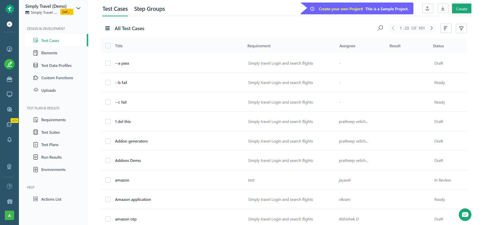Screen dimensions: 484x225
Task: Click the sort icon button
Action: click(446, 28)
